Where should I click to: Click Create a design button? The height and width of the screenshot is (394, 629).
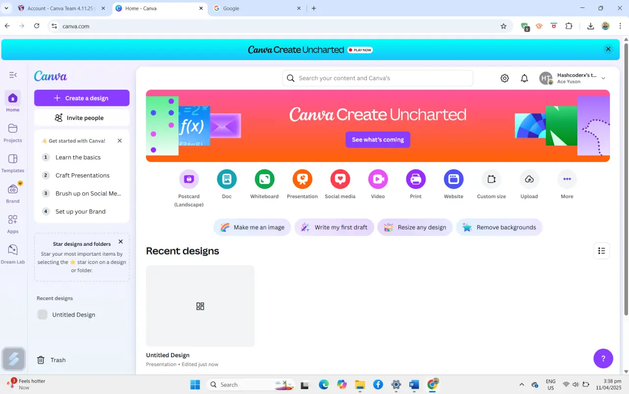(x=82, y=98)
